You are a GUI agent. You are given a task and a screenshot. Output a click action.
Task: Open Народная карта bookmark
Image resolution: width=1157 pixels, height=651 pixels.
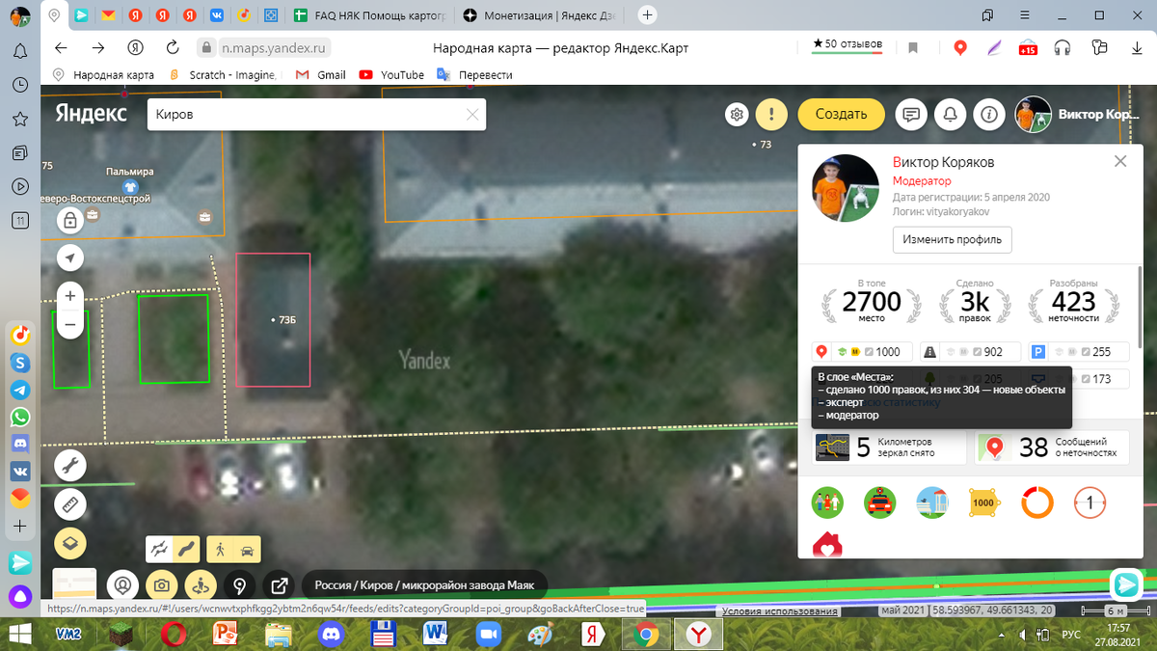[x=103, y=74]
